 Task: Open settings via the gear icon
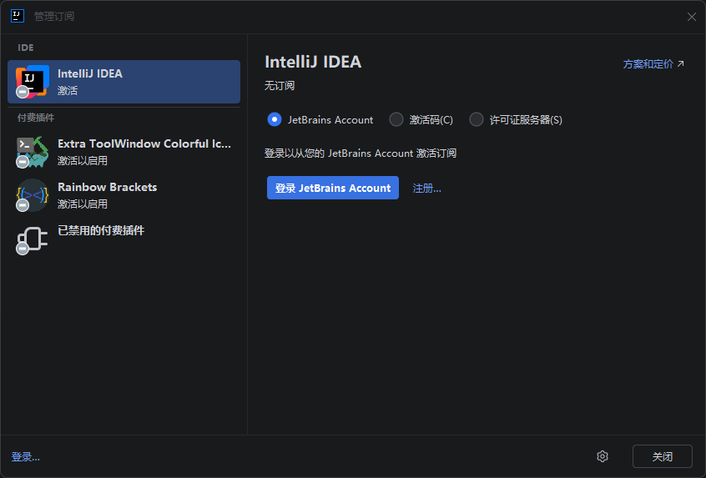(603, 456)
